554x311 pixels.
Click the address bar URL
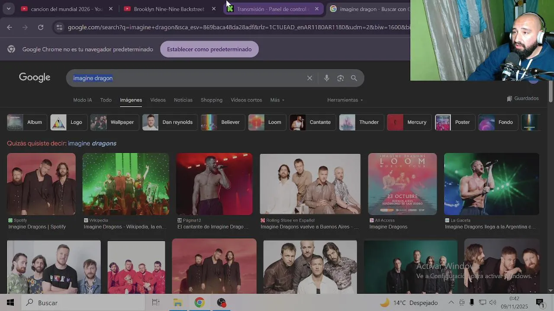pos(238,27)
